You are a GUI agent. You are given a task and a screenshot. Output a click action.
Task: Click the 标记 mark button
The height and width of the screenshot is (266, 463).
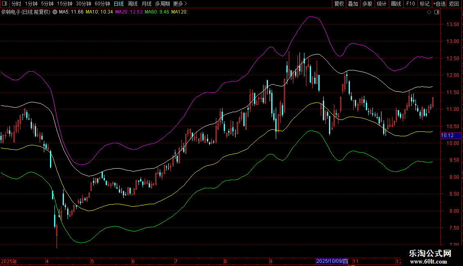click(424, 4)
